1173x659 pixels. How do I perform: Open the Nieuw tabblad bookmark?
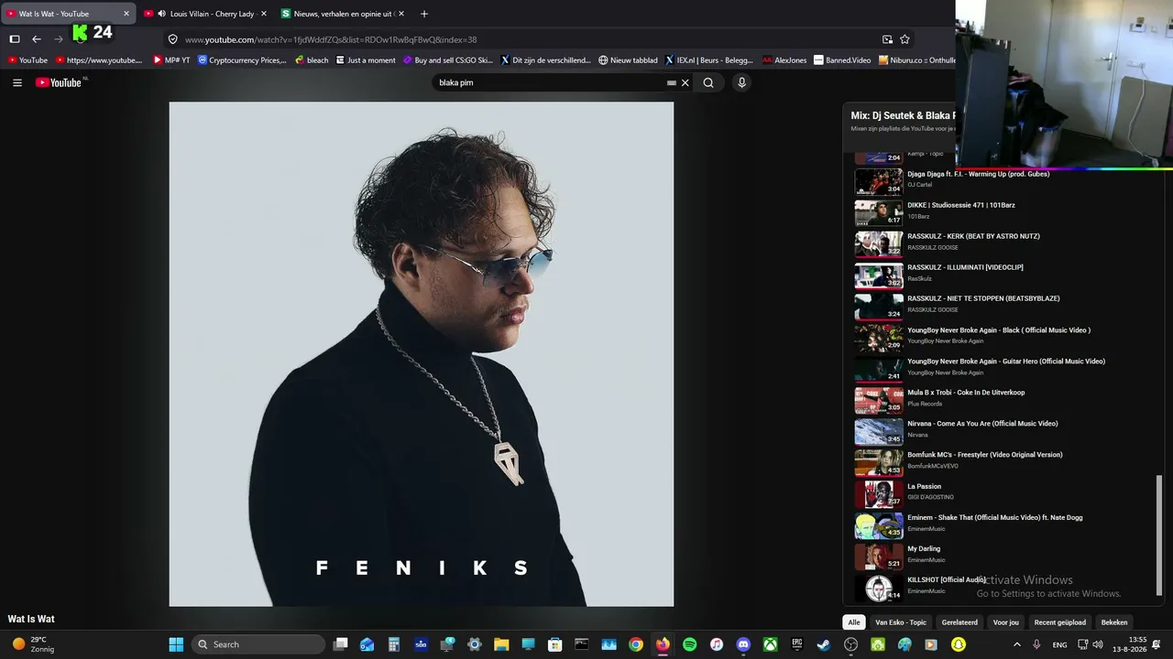628,60
